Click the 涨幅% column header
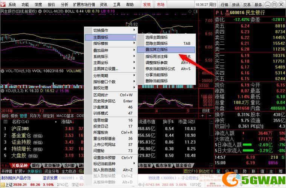This screenshot has width=286, height=188. (67, 121)
